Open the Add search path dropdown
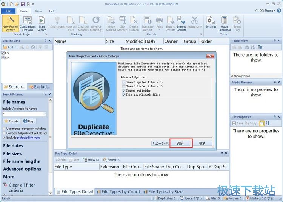This screenshot has width=283, height=202. point(16,47)
